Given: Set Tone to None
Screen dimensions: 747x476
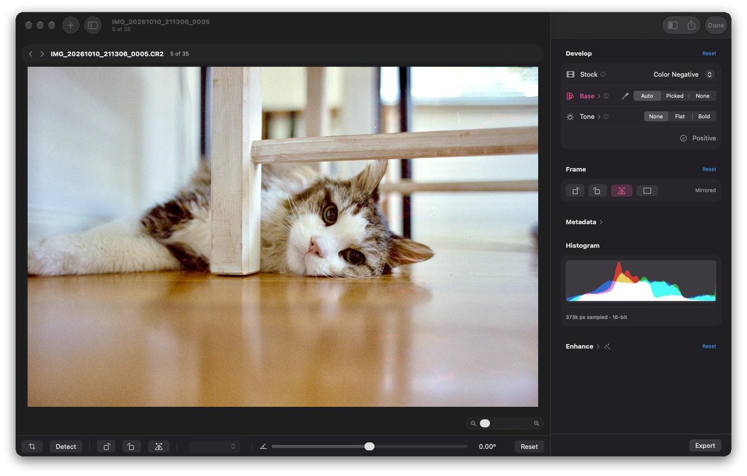Looking at the screenshot, I should coord(656,116).
